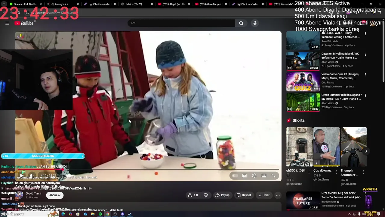Viewport: 385px width, 217px height.
Task: Open the melodysheep channel link
Action: tap(329, 202)
